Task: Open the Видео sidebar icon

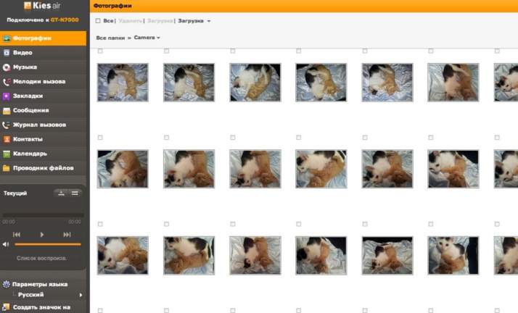Action: pyautogui.click(x=7, y=53)
